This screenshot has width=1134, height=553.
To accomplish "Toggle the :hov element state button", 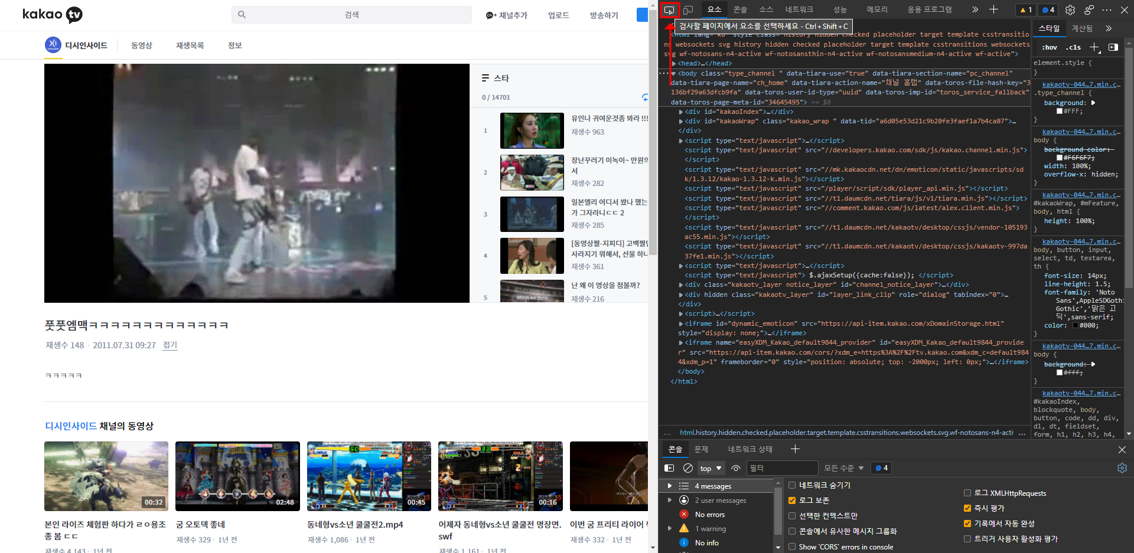I will click(1050, 47).
